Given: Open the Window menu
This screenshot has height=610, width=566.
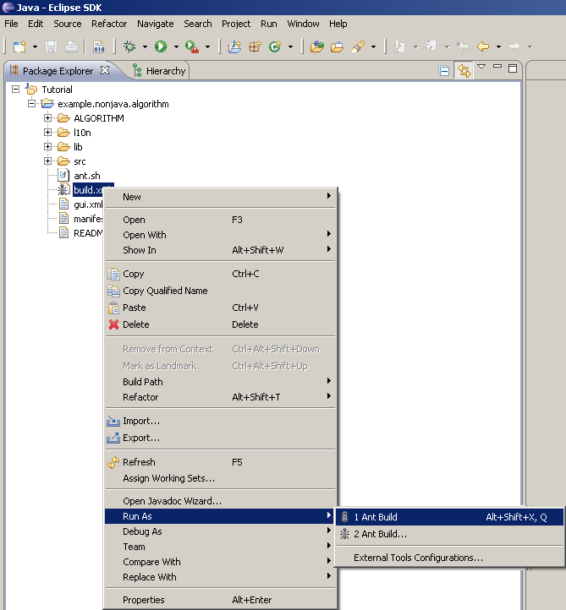Looking at the screenshot, I should (x=303, y=24).
